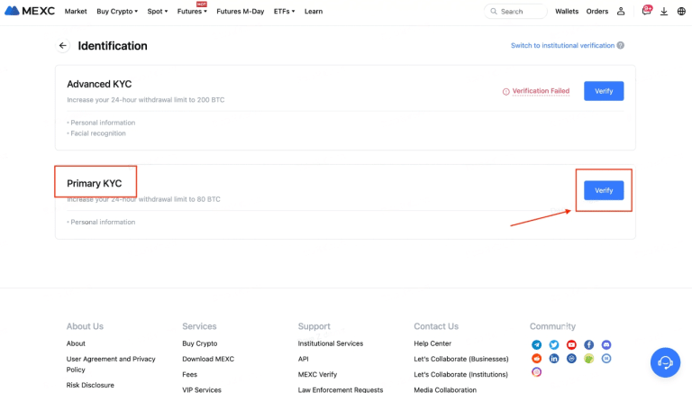Open Orders in the header
The height and width of the screenshot is (393, 692).
pyautogui.click(x=597, y=12)
